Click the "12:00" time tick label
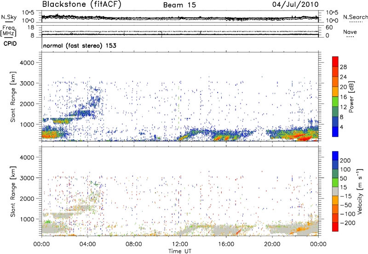 pyautogui.click(x=180, y=244)
